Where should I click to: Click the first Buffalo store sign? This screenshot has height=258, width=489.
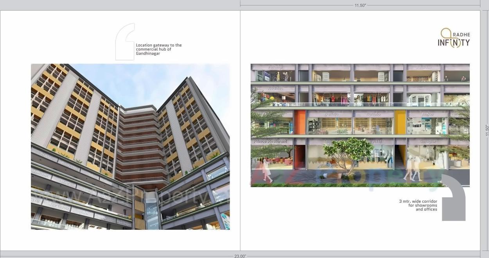331,114
